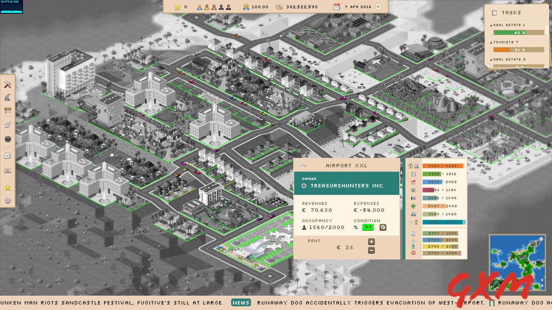Click the repair condition button

[383, 227]
